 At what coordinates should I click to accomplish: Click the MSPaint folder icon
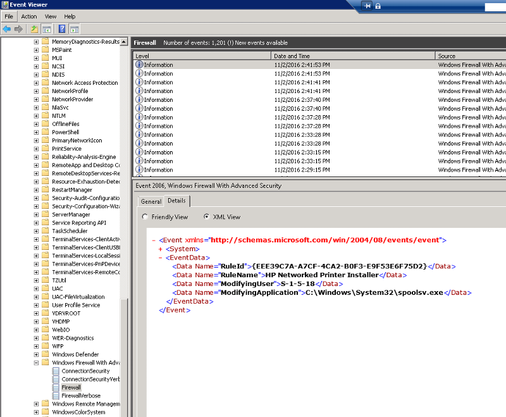click(x=46, y=49)
